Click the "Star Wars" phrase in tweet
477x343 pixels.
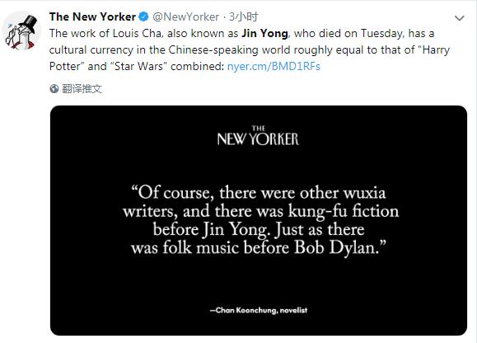point(138,66)
